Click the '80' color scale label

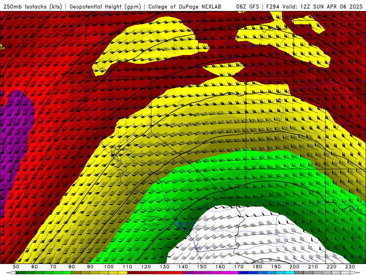(72, 267)
